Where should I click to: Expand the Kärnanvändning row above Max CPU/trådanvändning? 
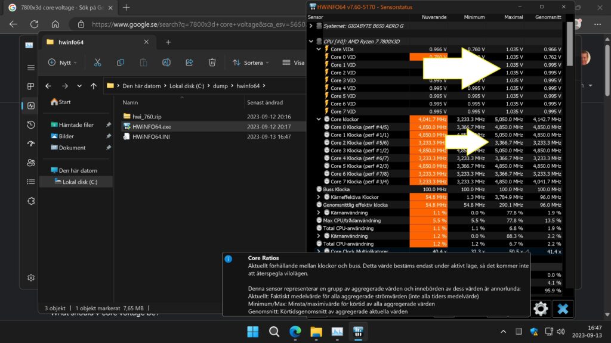319,213
